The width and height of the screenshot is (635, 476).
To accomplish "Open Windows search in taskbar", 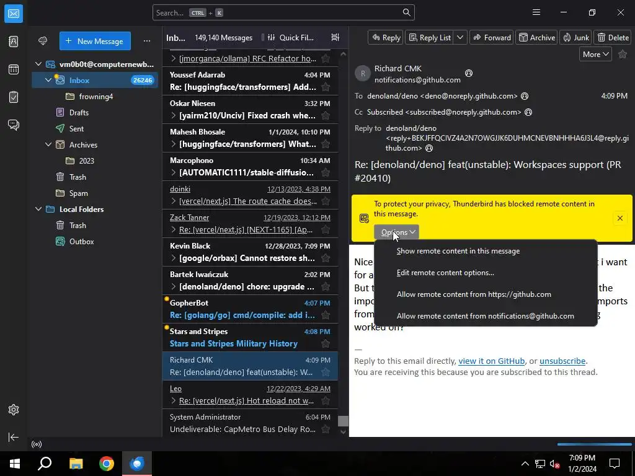I will (x=45, y=464).
